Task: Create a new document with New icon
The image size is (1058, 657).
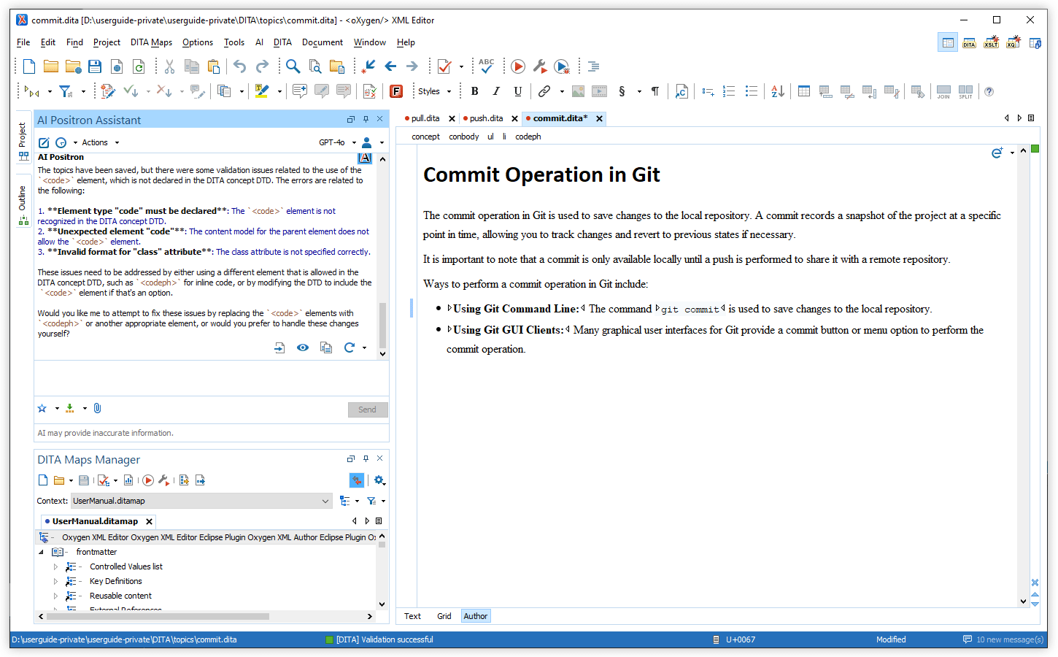Action: [29, 66]
